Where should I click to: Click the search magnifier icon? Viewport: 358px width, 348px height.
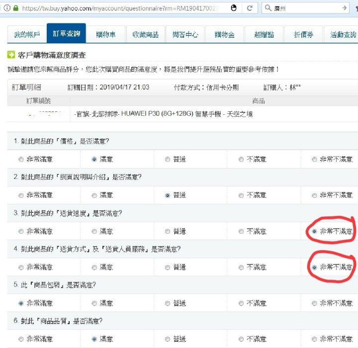click(x=268, y=8)
